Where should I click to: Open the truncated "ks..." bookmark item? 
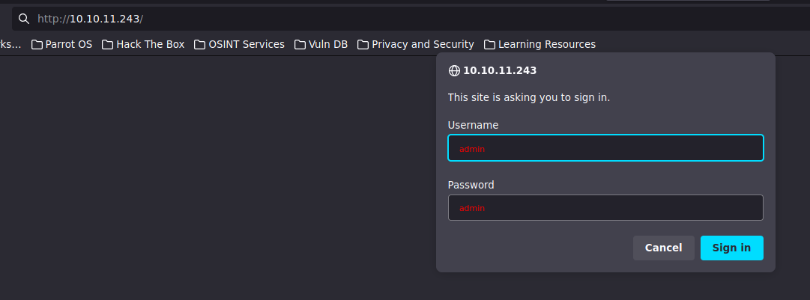(x=10, y=45)
